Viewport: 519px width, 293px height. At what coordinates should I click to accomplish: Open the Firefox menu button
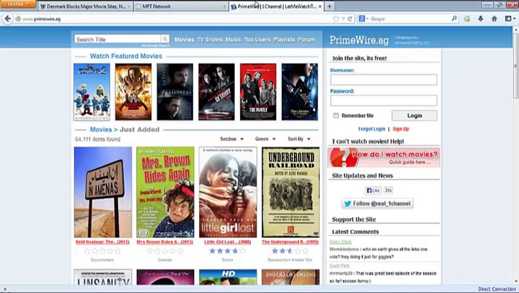18,4
